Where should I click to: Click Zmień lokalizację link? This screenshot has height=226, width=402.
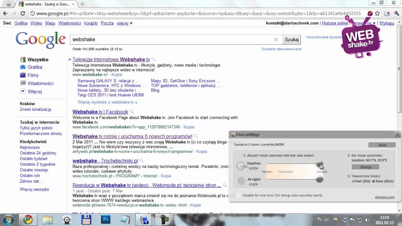pyautogui.click(x=35, y=110)
